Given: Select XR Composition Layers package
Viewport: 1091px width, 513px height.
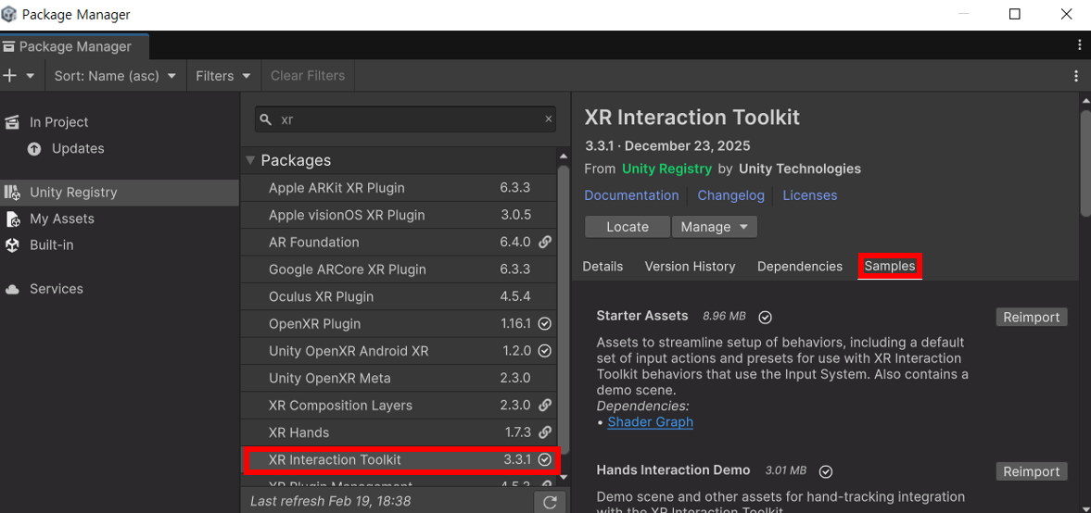Looking at the screenshot, I should [400, 406].
